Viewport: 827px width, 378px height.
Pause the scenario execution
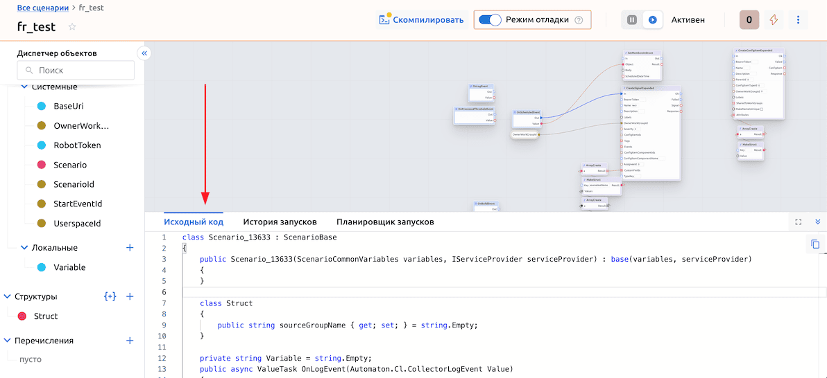(x=631, y=20)
